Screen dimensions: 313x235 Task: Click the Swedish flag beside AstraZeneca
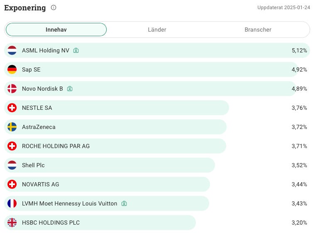pos(12,127)
